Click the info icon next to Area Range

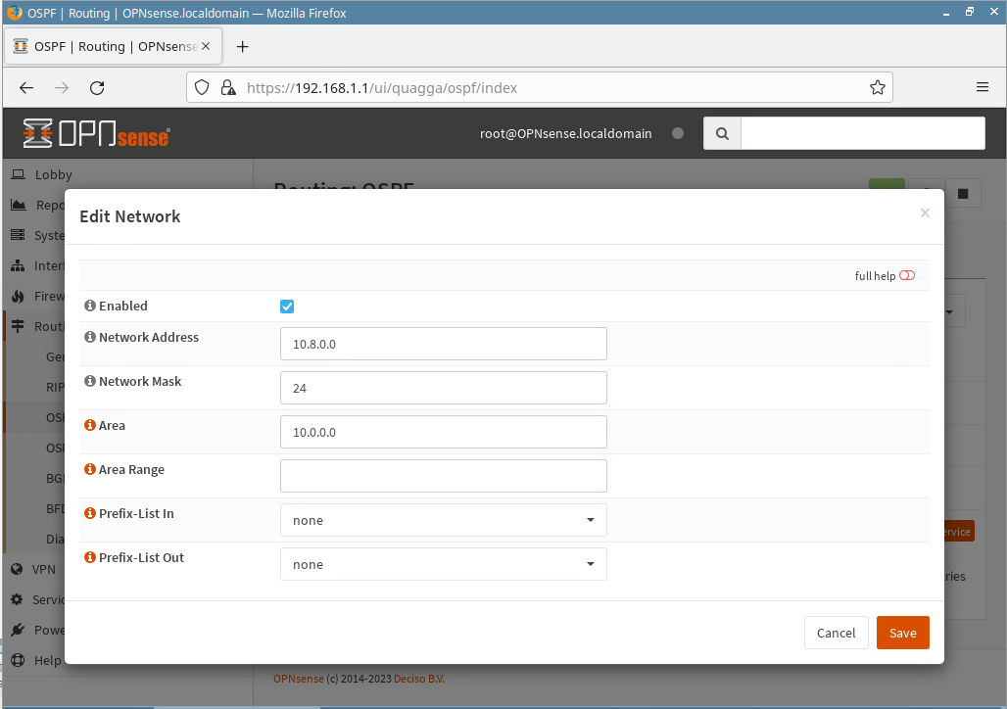point(90,470)
